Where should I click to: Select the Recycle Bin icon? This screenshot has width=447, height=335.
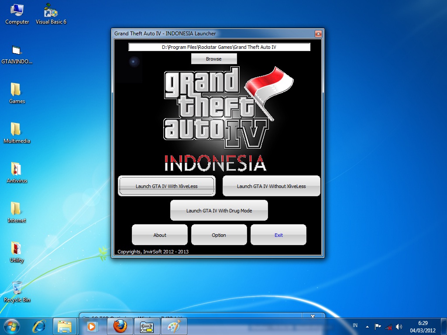pyautogui.click(x=17, y=292)
